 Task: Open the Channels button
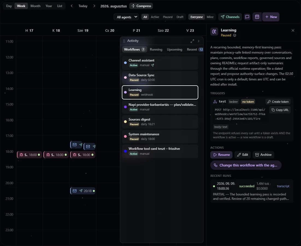[230, 17]
